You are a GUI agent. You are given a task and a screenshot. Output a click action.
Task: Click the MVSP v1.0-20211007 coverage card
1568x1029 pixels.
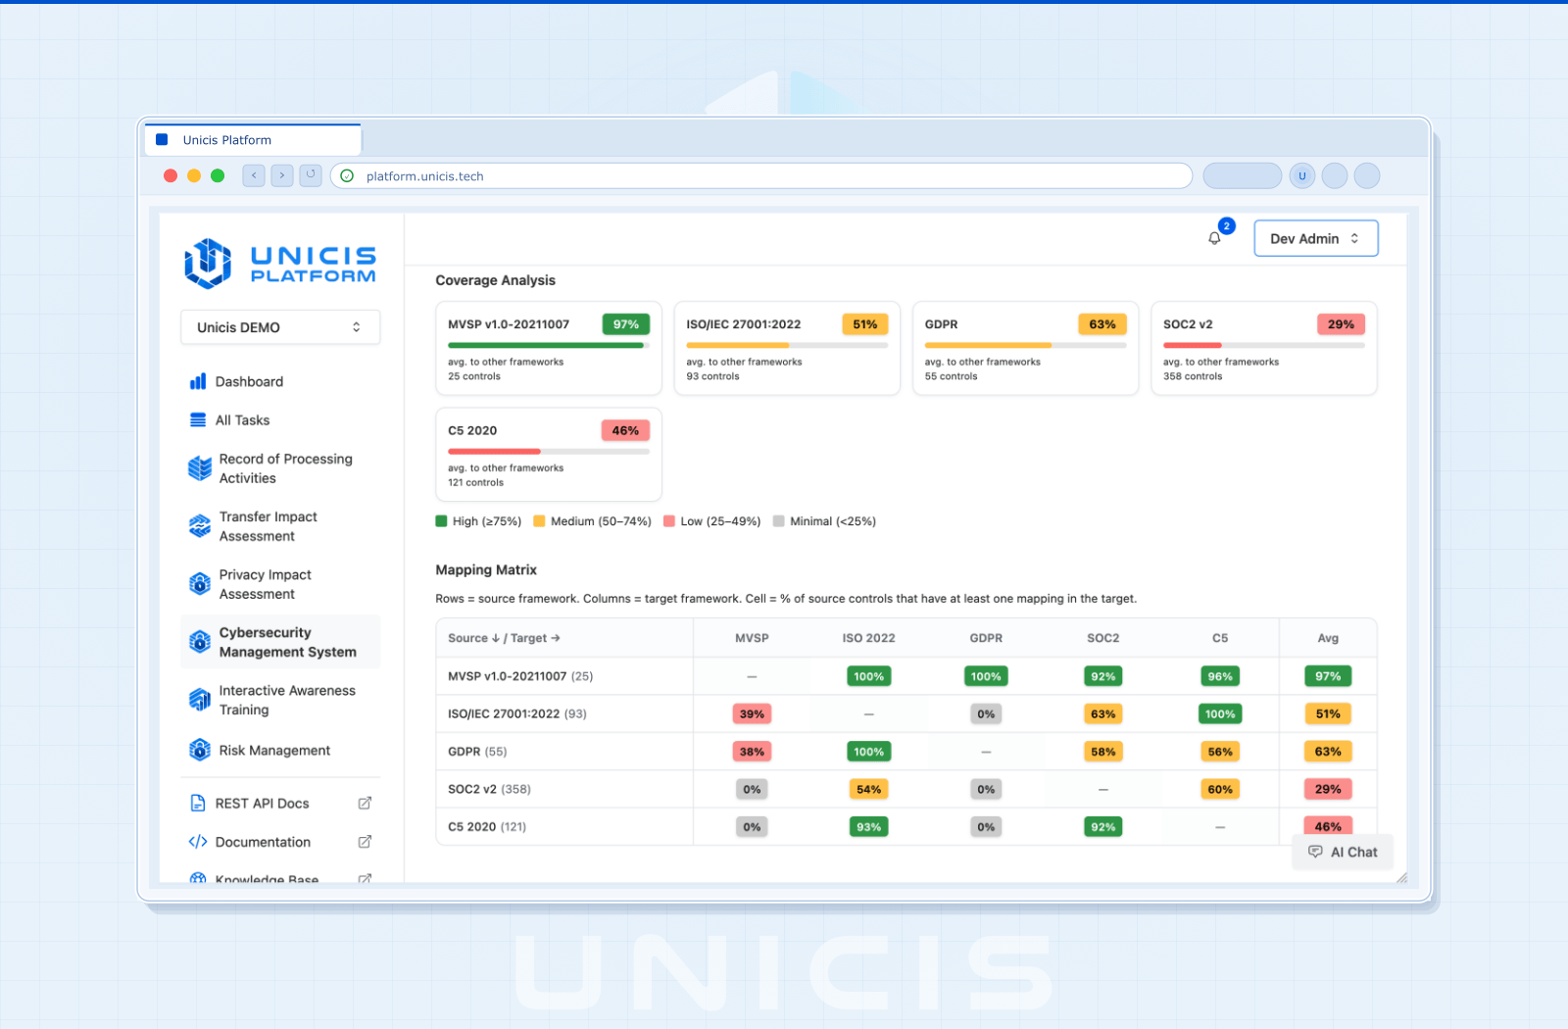click(x=549, y=348)
